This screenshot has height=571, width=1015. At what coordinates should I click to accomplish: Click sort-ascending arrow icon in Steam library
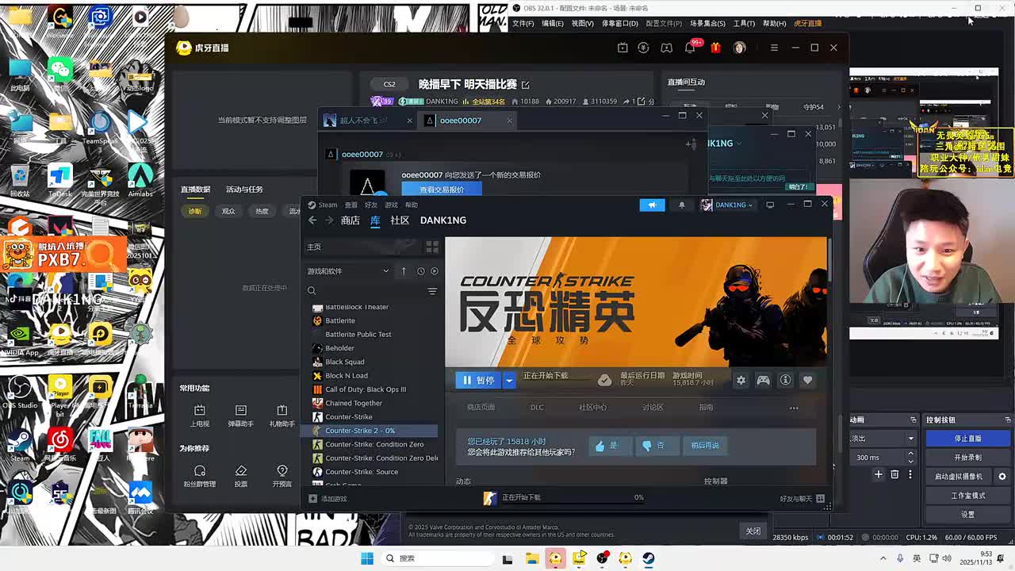tap(403, 271)
